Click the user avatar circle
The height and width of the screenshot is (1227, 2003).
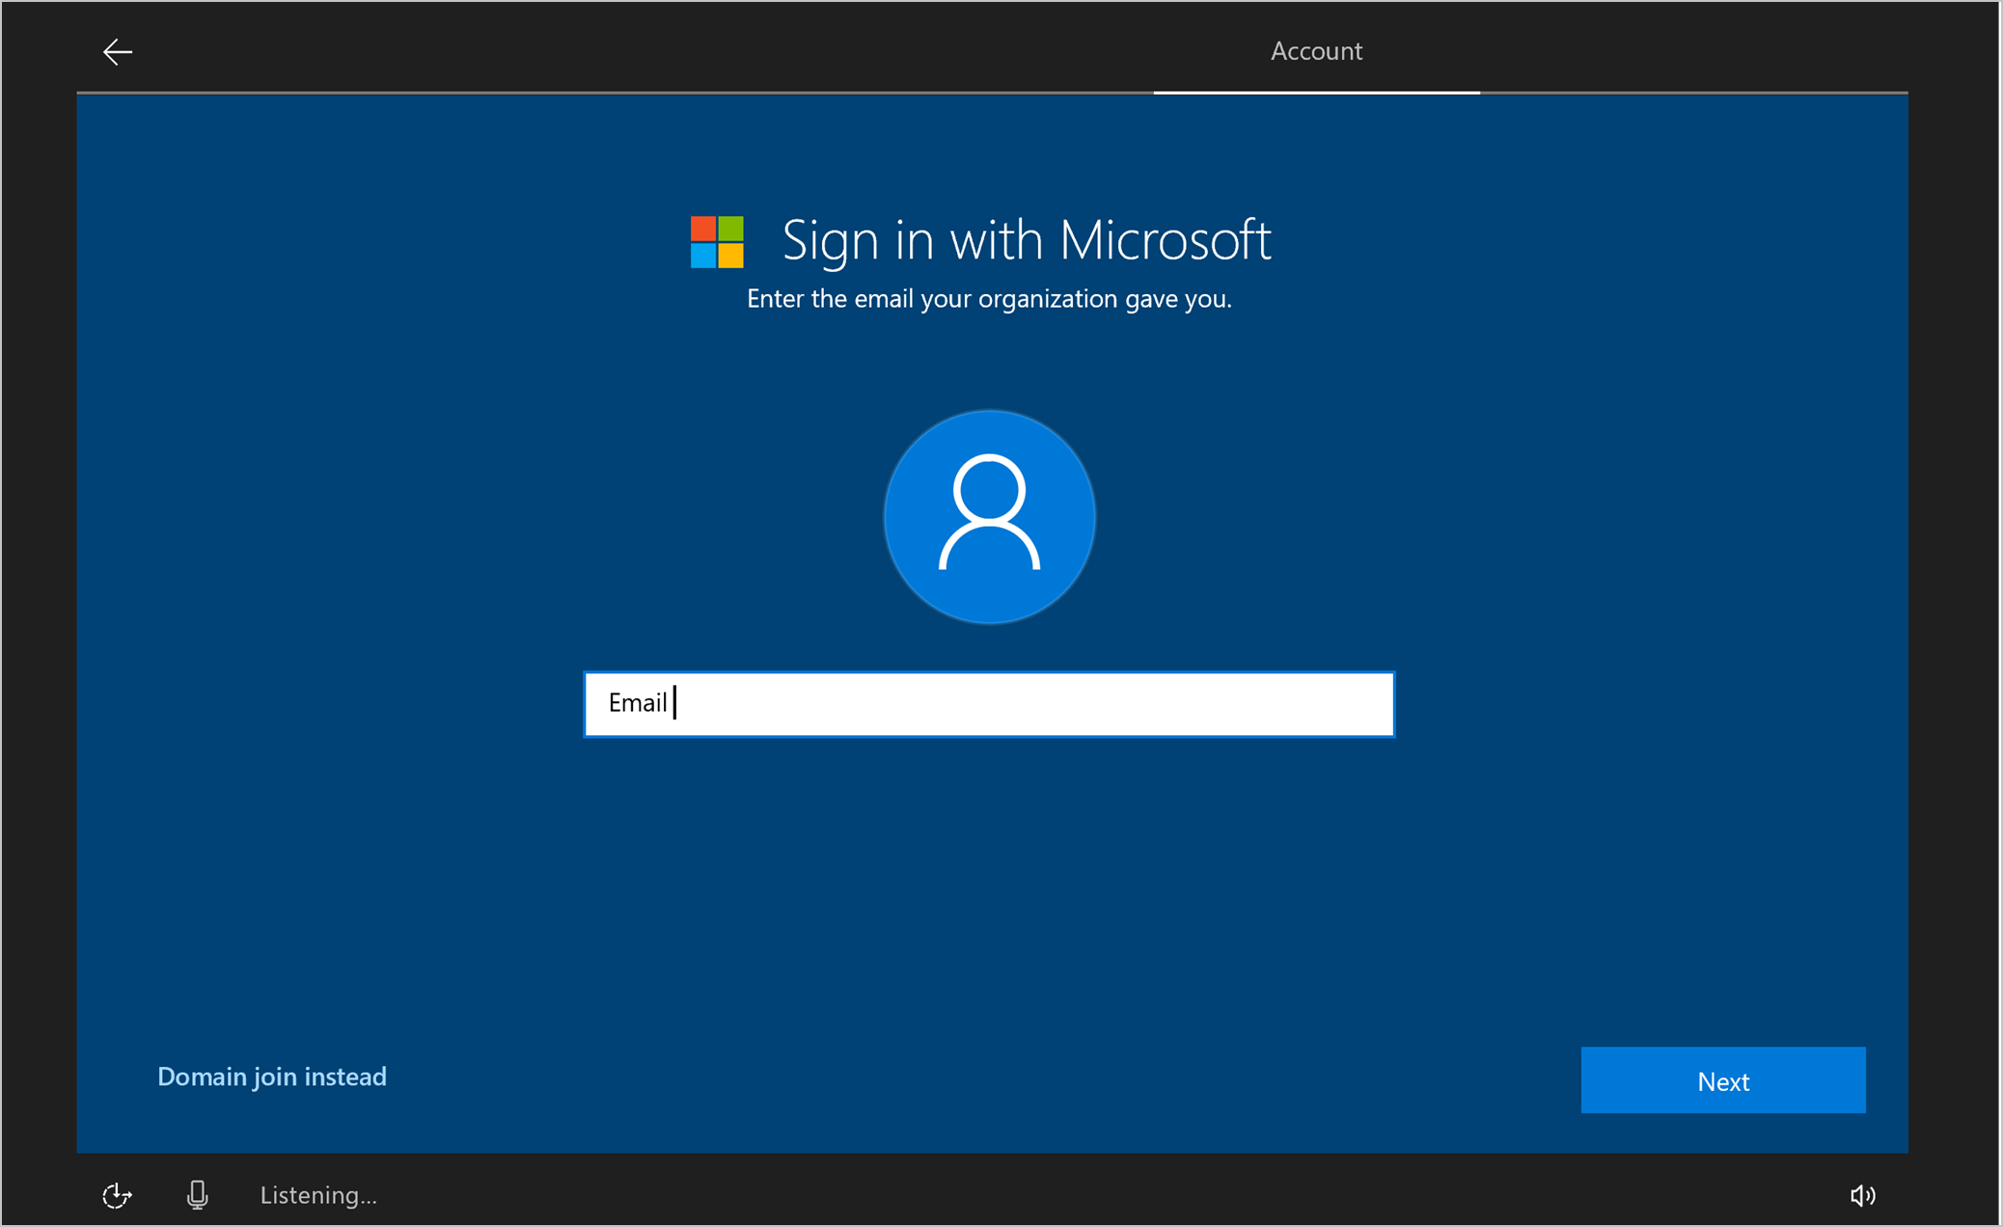point(989,516)
